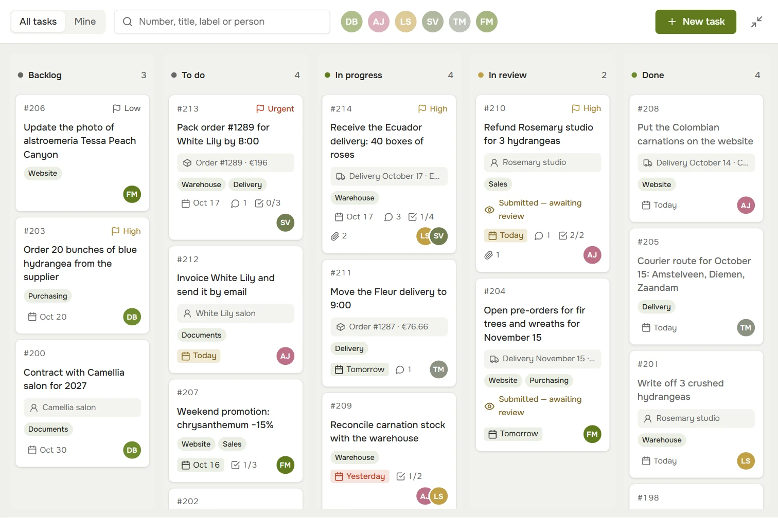Click SV assignee avatar on task #213
Screen dimensions: 778x518
click(x=286, y=223)
